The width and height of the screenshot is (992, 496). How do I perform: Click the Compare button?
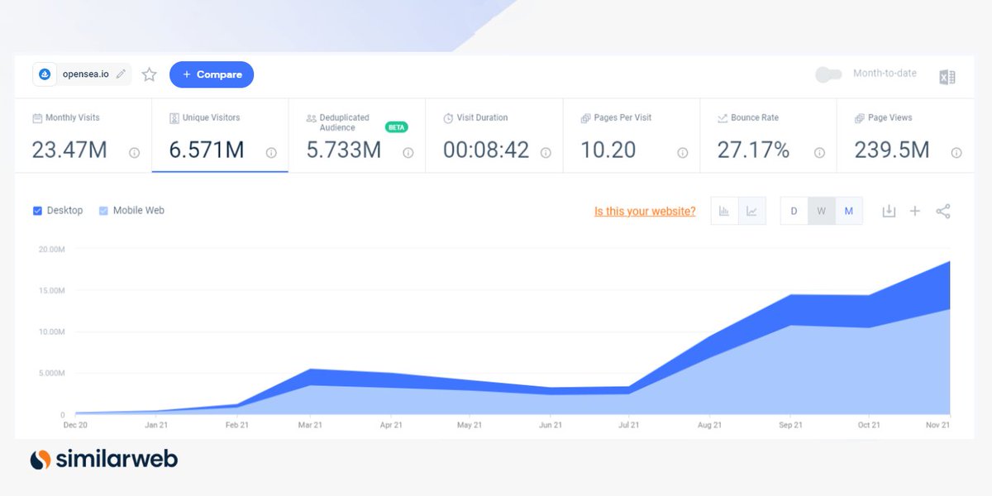pyautogui.click(x=212, y=74)
